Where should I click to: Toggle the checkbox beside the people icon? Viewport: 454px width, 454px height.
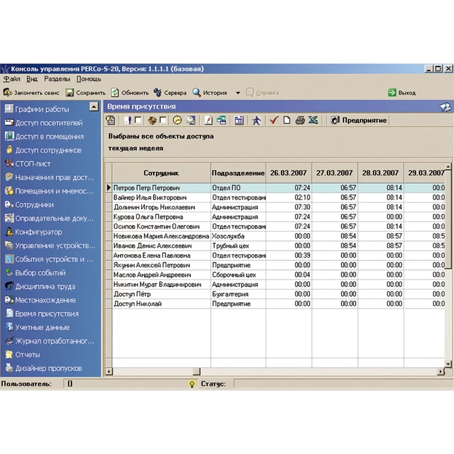[x=138, y=120]
